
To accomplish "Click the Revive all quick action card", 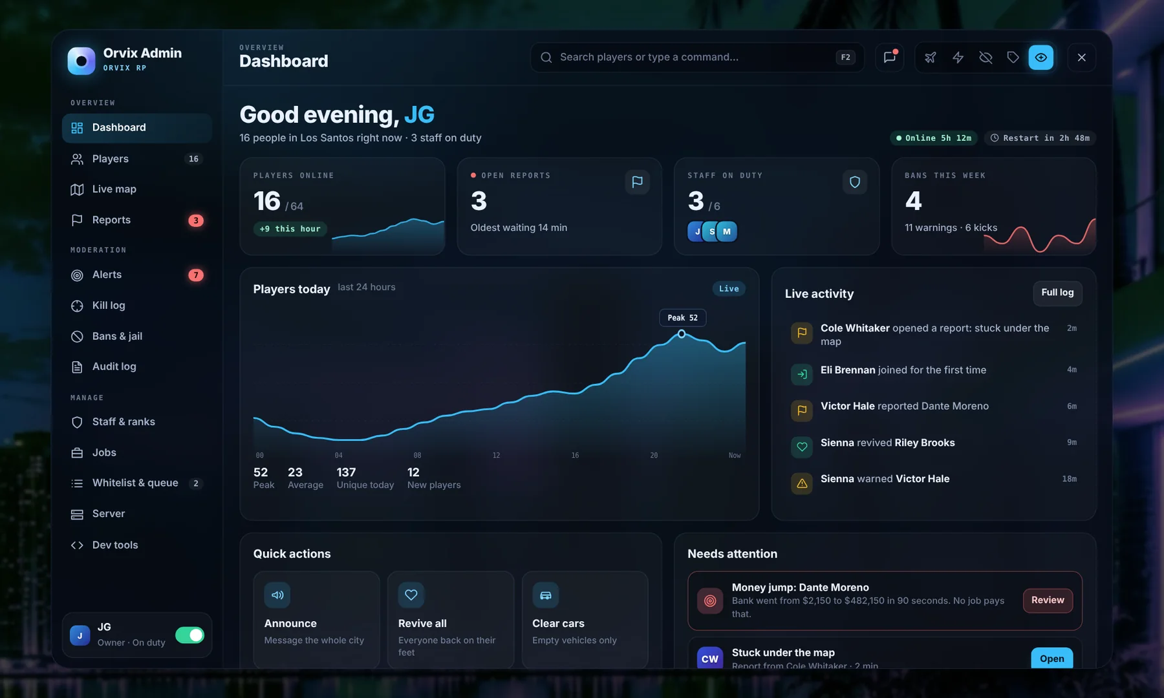I will point(451,619).
